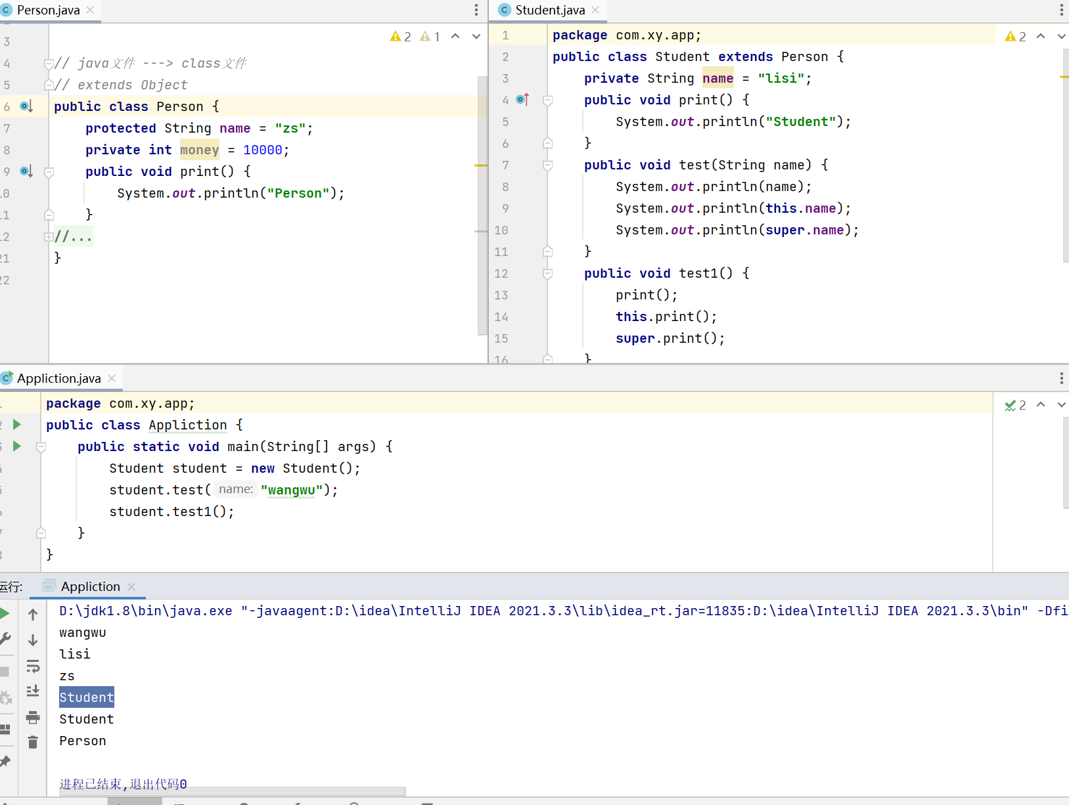The width and height of the screenshot is (1069, 805).
Task: Expand the folded //... region in Person.java
Action: coord(49,236)
